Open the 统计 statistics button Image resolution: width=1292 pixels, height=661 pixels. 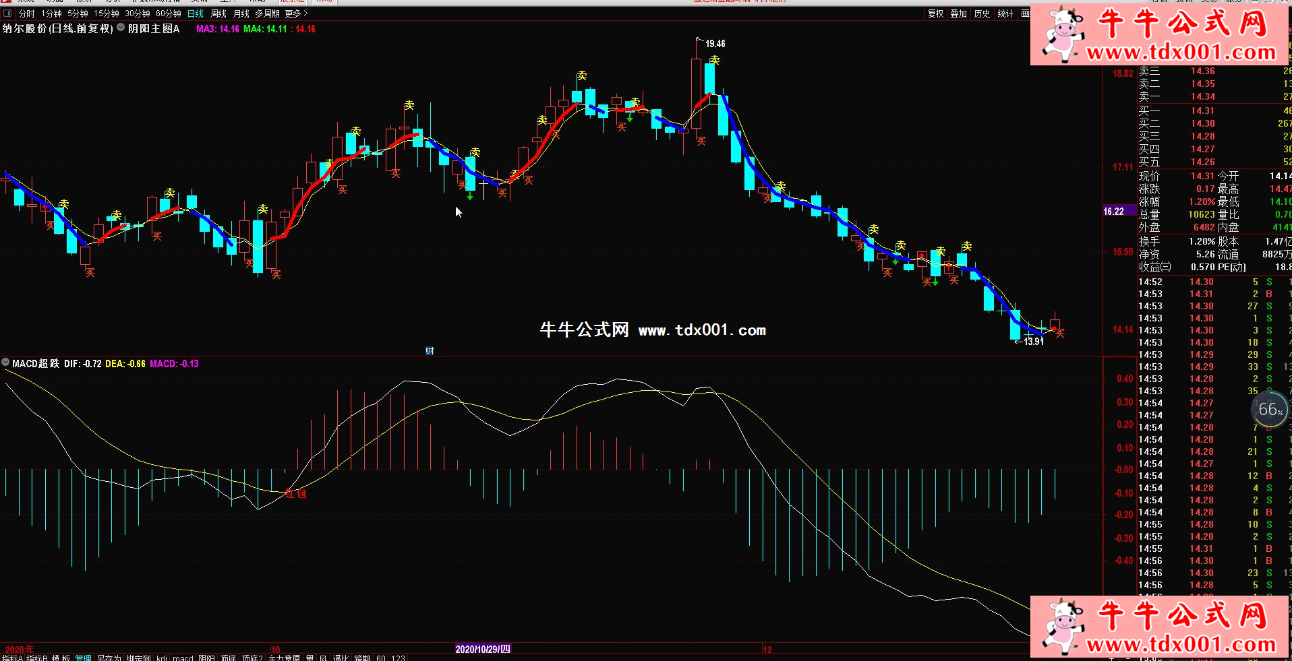pyautogui.click(x=1005, y=13)
